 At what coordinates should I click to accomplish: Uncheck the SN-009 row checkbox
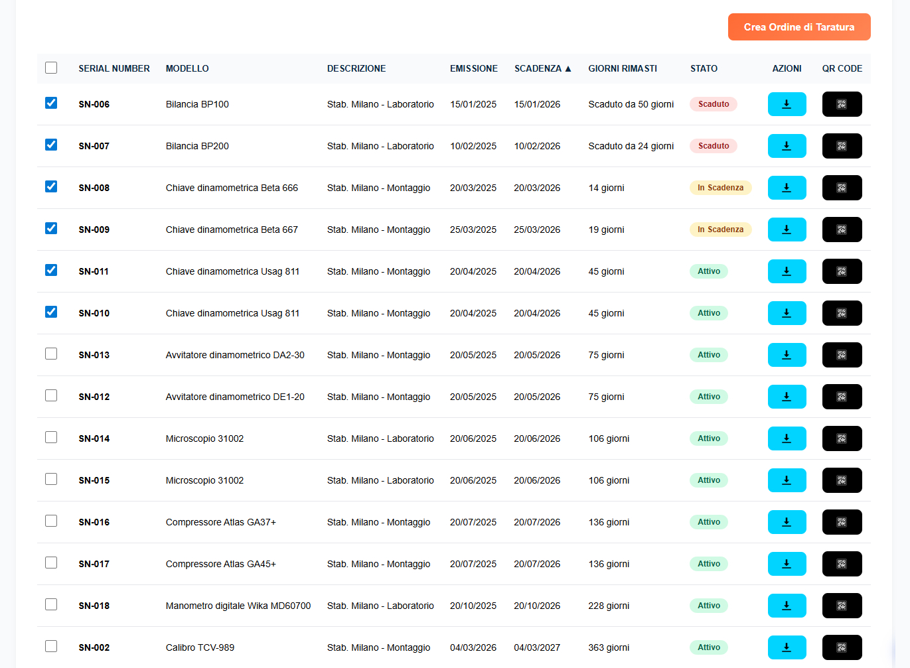[x=51, y=228]
